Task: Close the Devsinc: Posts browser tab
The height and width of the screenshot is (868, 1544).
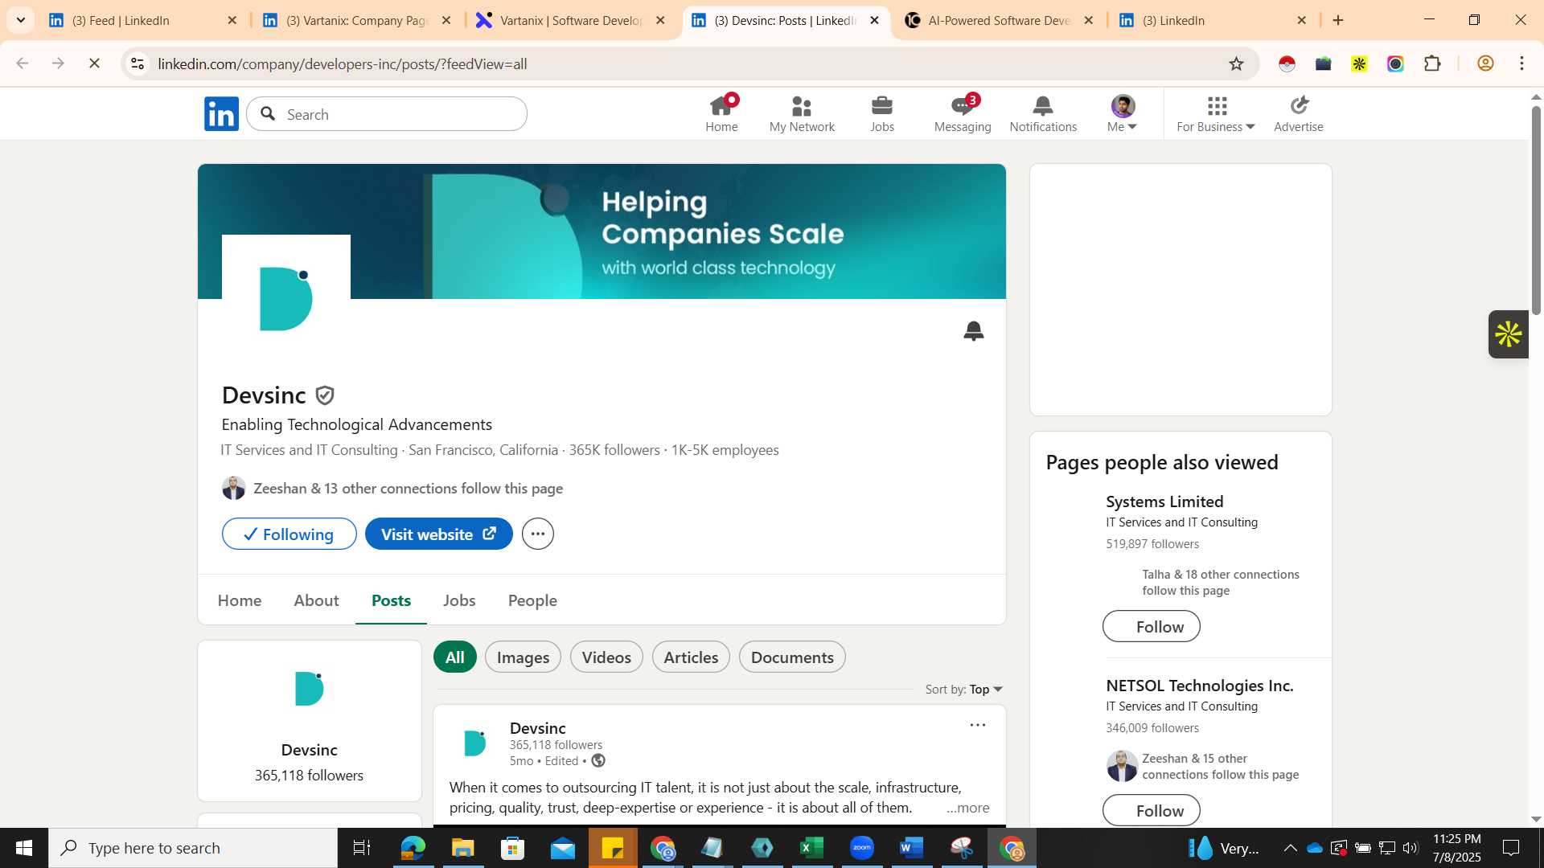Action: (875, 20)
